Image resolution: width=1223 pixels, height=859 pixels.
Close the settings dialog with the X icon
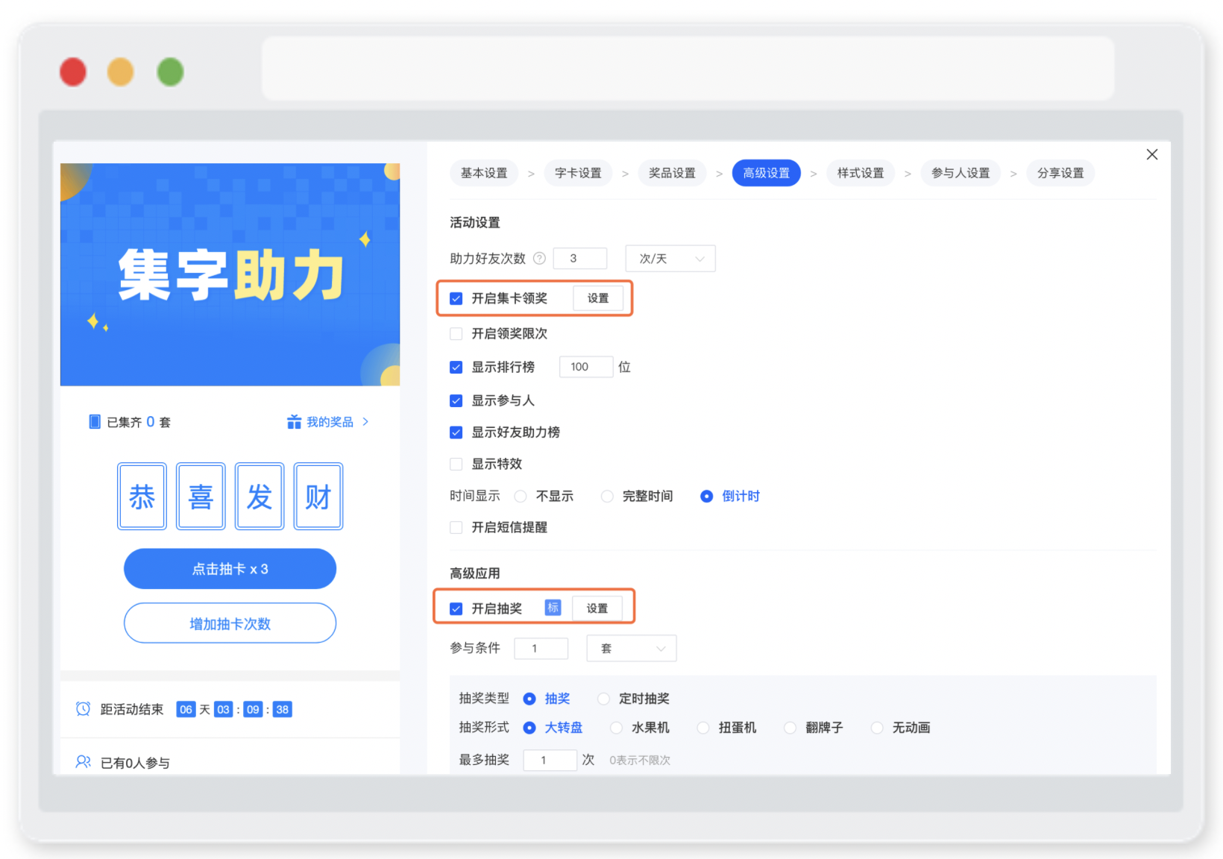[1151, 154]
